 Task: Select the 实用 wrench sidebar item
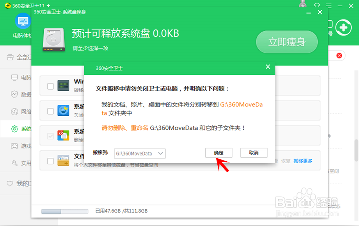[21, 163]
